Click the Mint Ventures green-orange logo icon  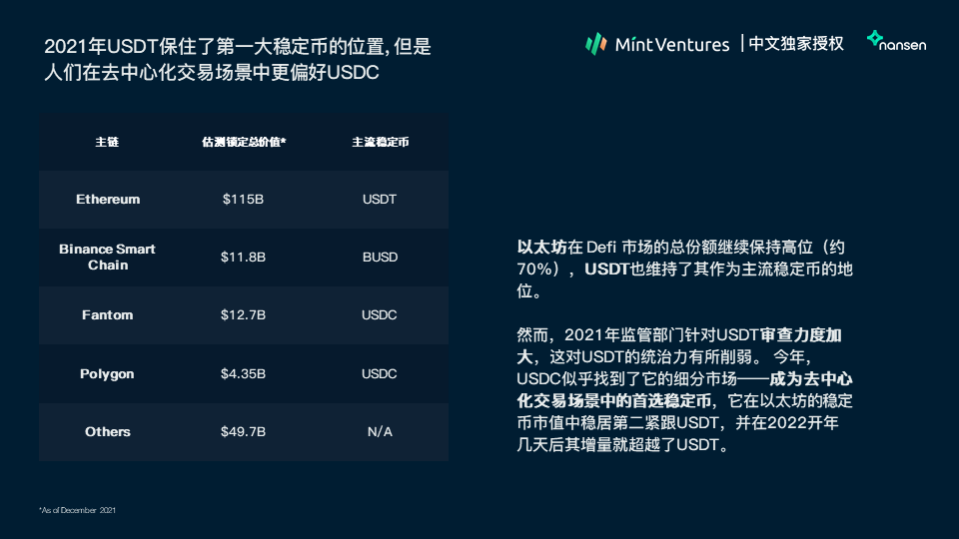tap(595, 44)
